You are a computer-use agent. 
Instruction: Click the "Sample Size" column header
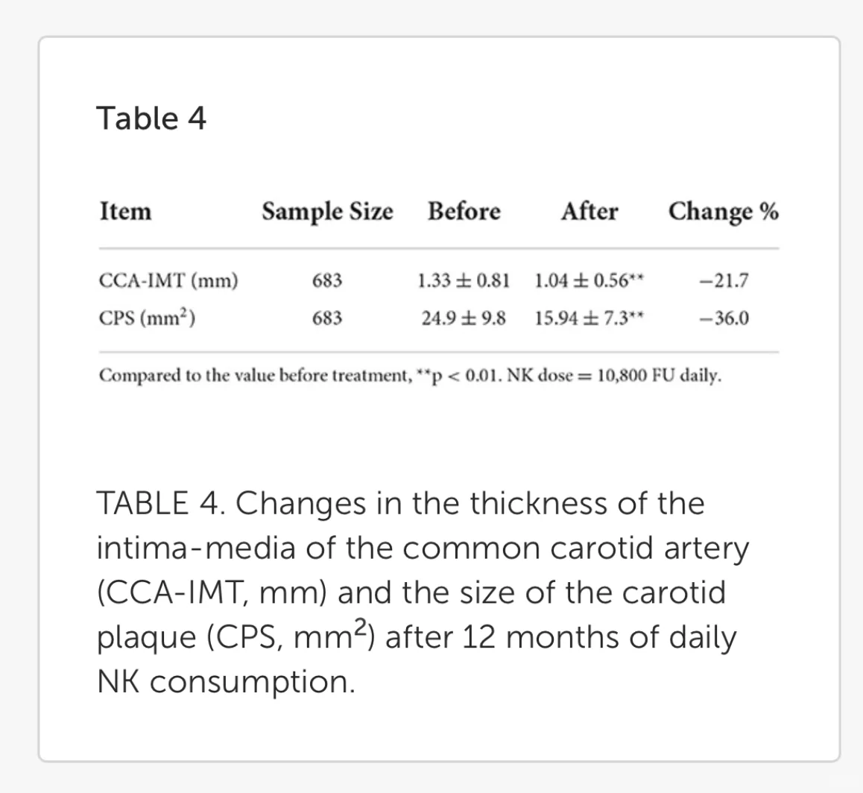[x=327, y=212]
